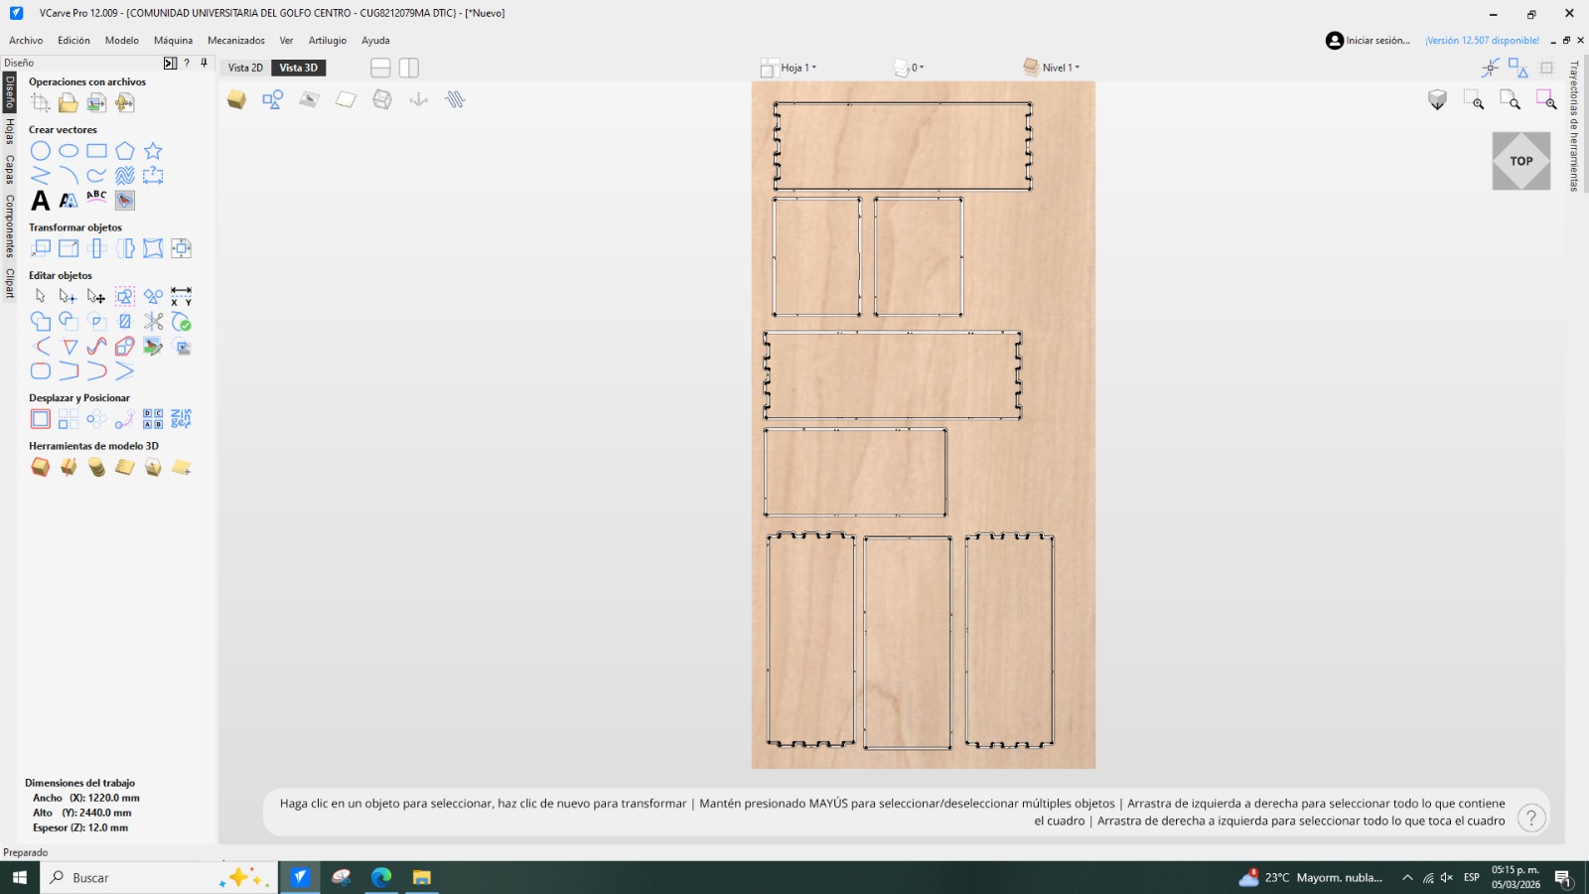This screenshot has width=1589, height=894.
Task: Select the Draw Circle tool
Action: point(41,150)
